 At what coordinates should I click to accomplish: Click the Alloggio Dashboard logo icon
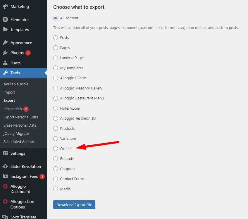(5, 187)
